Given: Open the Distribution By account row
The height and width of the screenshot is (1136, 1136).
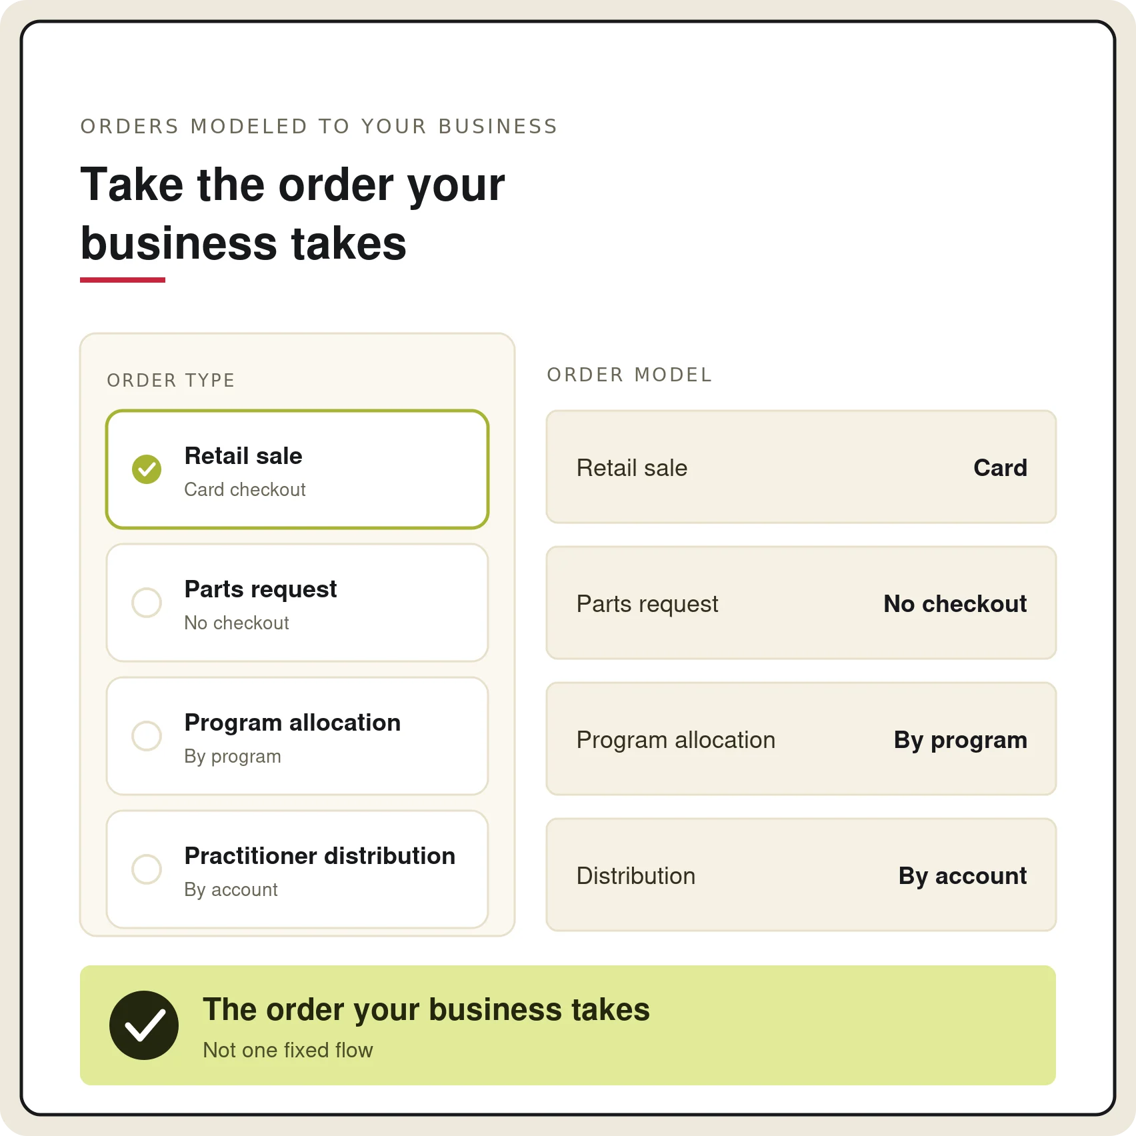Looking at the screenshot, I should (801, 875).
